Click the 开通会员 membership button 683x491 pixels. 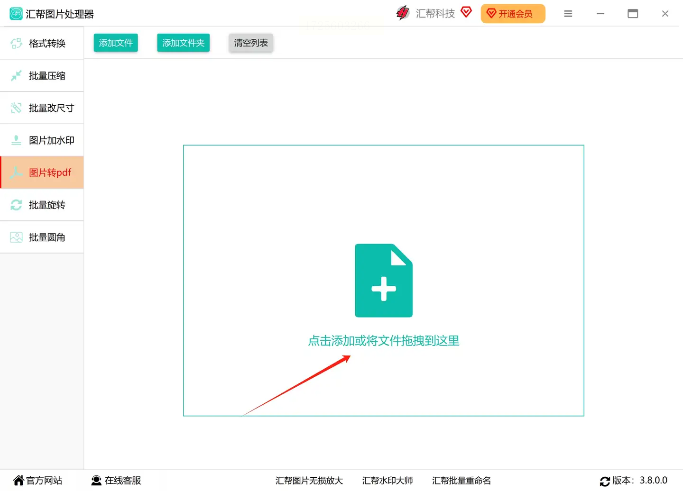point(513,14)
